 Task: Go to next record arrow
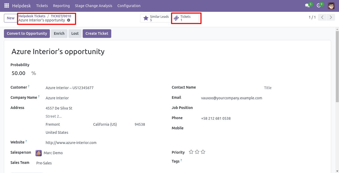coord(331,18)
